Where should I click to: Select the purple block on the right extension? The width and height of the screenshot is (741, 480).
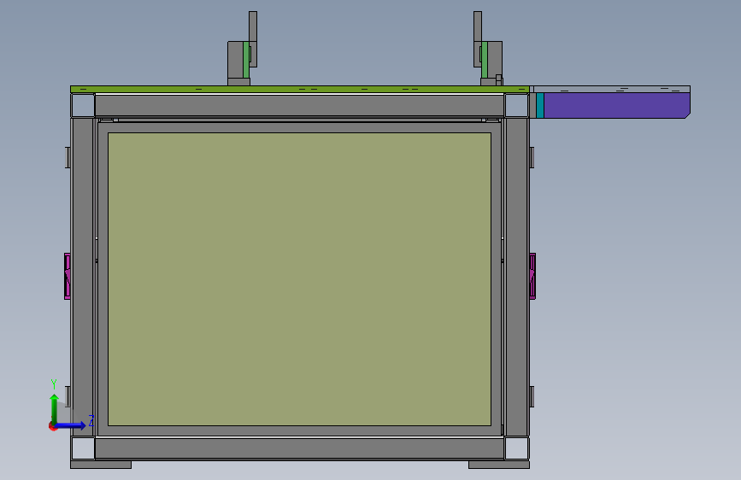[x=617, y=105]
